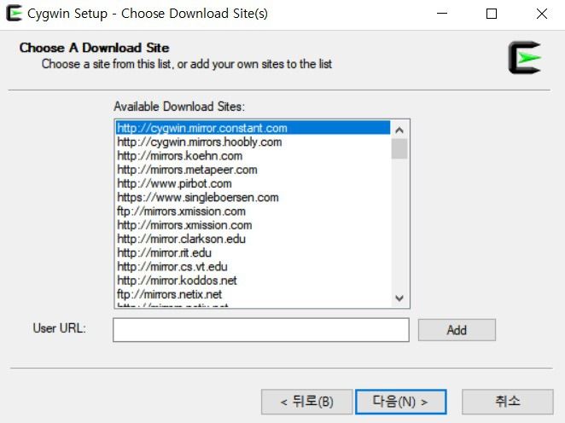565x423 pixels.
Task: Close the Cygwin Setup window
Action: 542,14
